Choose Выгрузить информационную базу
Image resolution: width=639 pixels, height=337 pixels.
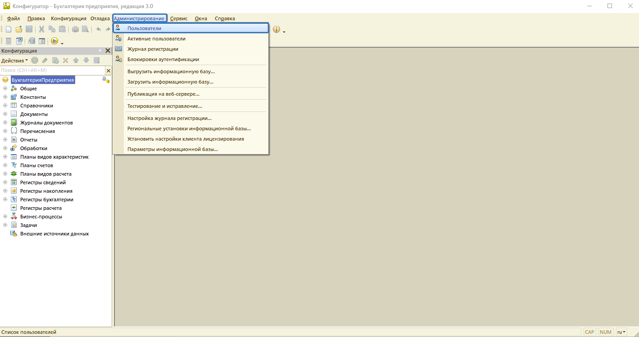[191, 71]
